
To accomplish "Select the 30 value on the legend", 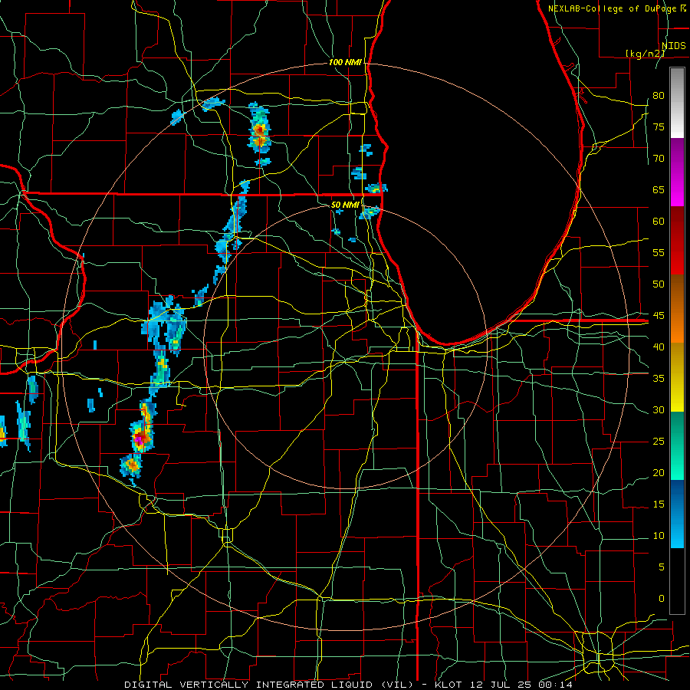I will pyautogui.click(x=659, y=409).
